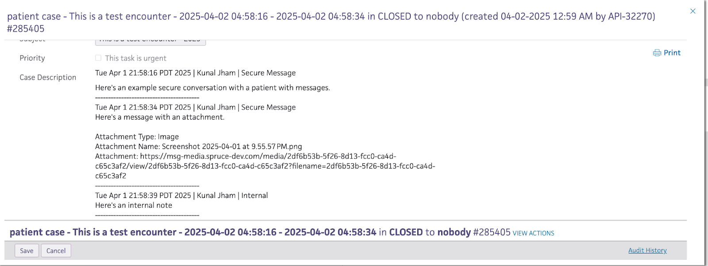Click the 21:58:16 Secure Message header
Screen dimensions: 708x266
(195, 73)
